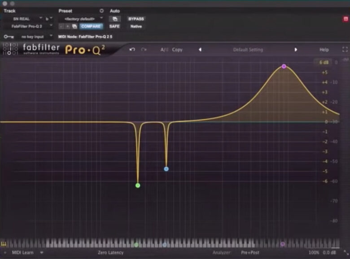Click the Preset header label
Viewport: 350px width, 259px height.
click(65, 11)
